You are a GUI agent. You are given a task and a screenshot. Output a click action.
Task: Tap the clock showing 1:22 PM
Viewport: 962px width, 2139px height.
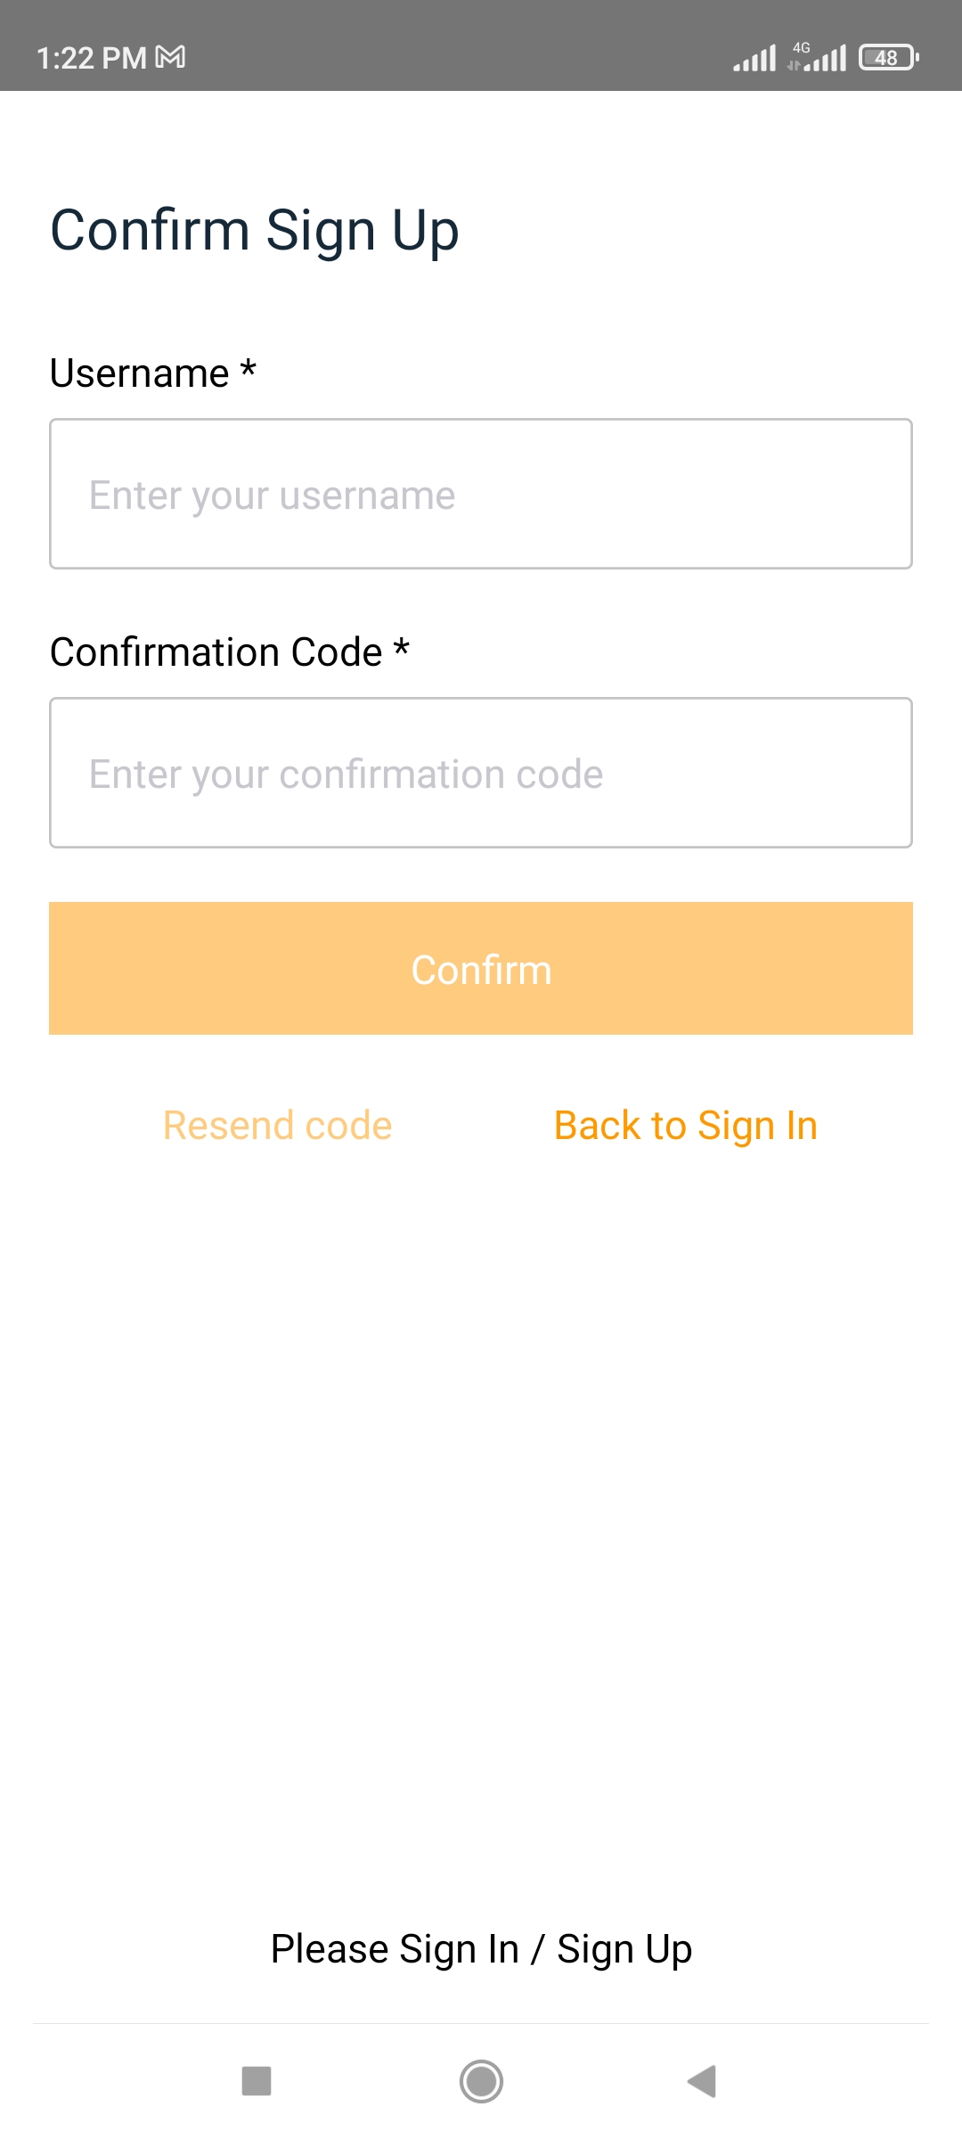(x=92, y=58)
